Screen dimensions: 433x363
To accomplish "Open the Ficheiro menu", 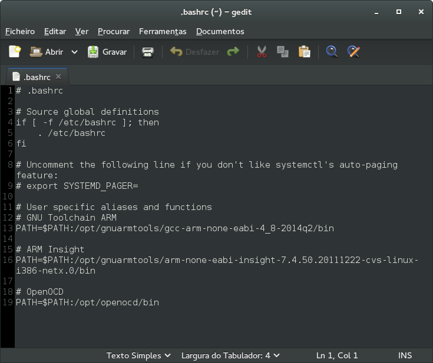I will [x=20, y=31].
